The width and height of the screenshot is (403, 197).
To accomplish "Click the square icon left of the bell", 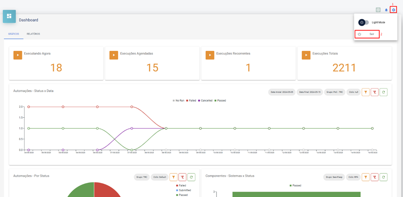I will (x=378, y=10).
